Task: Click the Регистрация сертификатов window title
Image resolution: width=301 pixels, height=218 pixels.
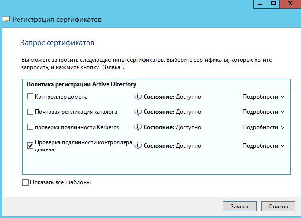Action: click(x=57, y=20)
